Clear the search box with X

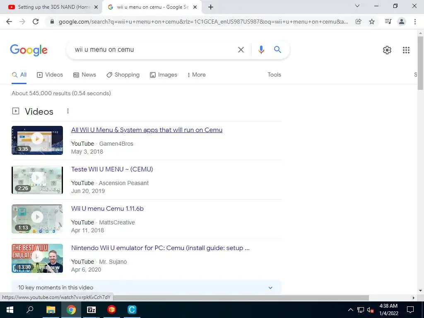click(x=241, y=50)
